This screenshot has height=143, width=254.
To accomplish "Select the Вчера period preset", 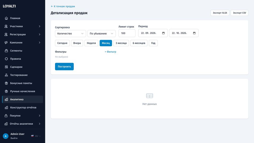I will click(x=77, y=43).
